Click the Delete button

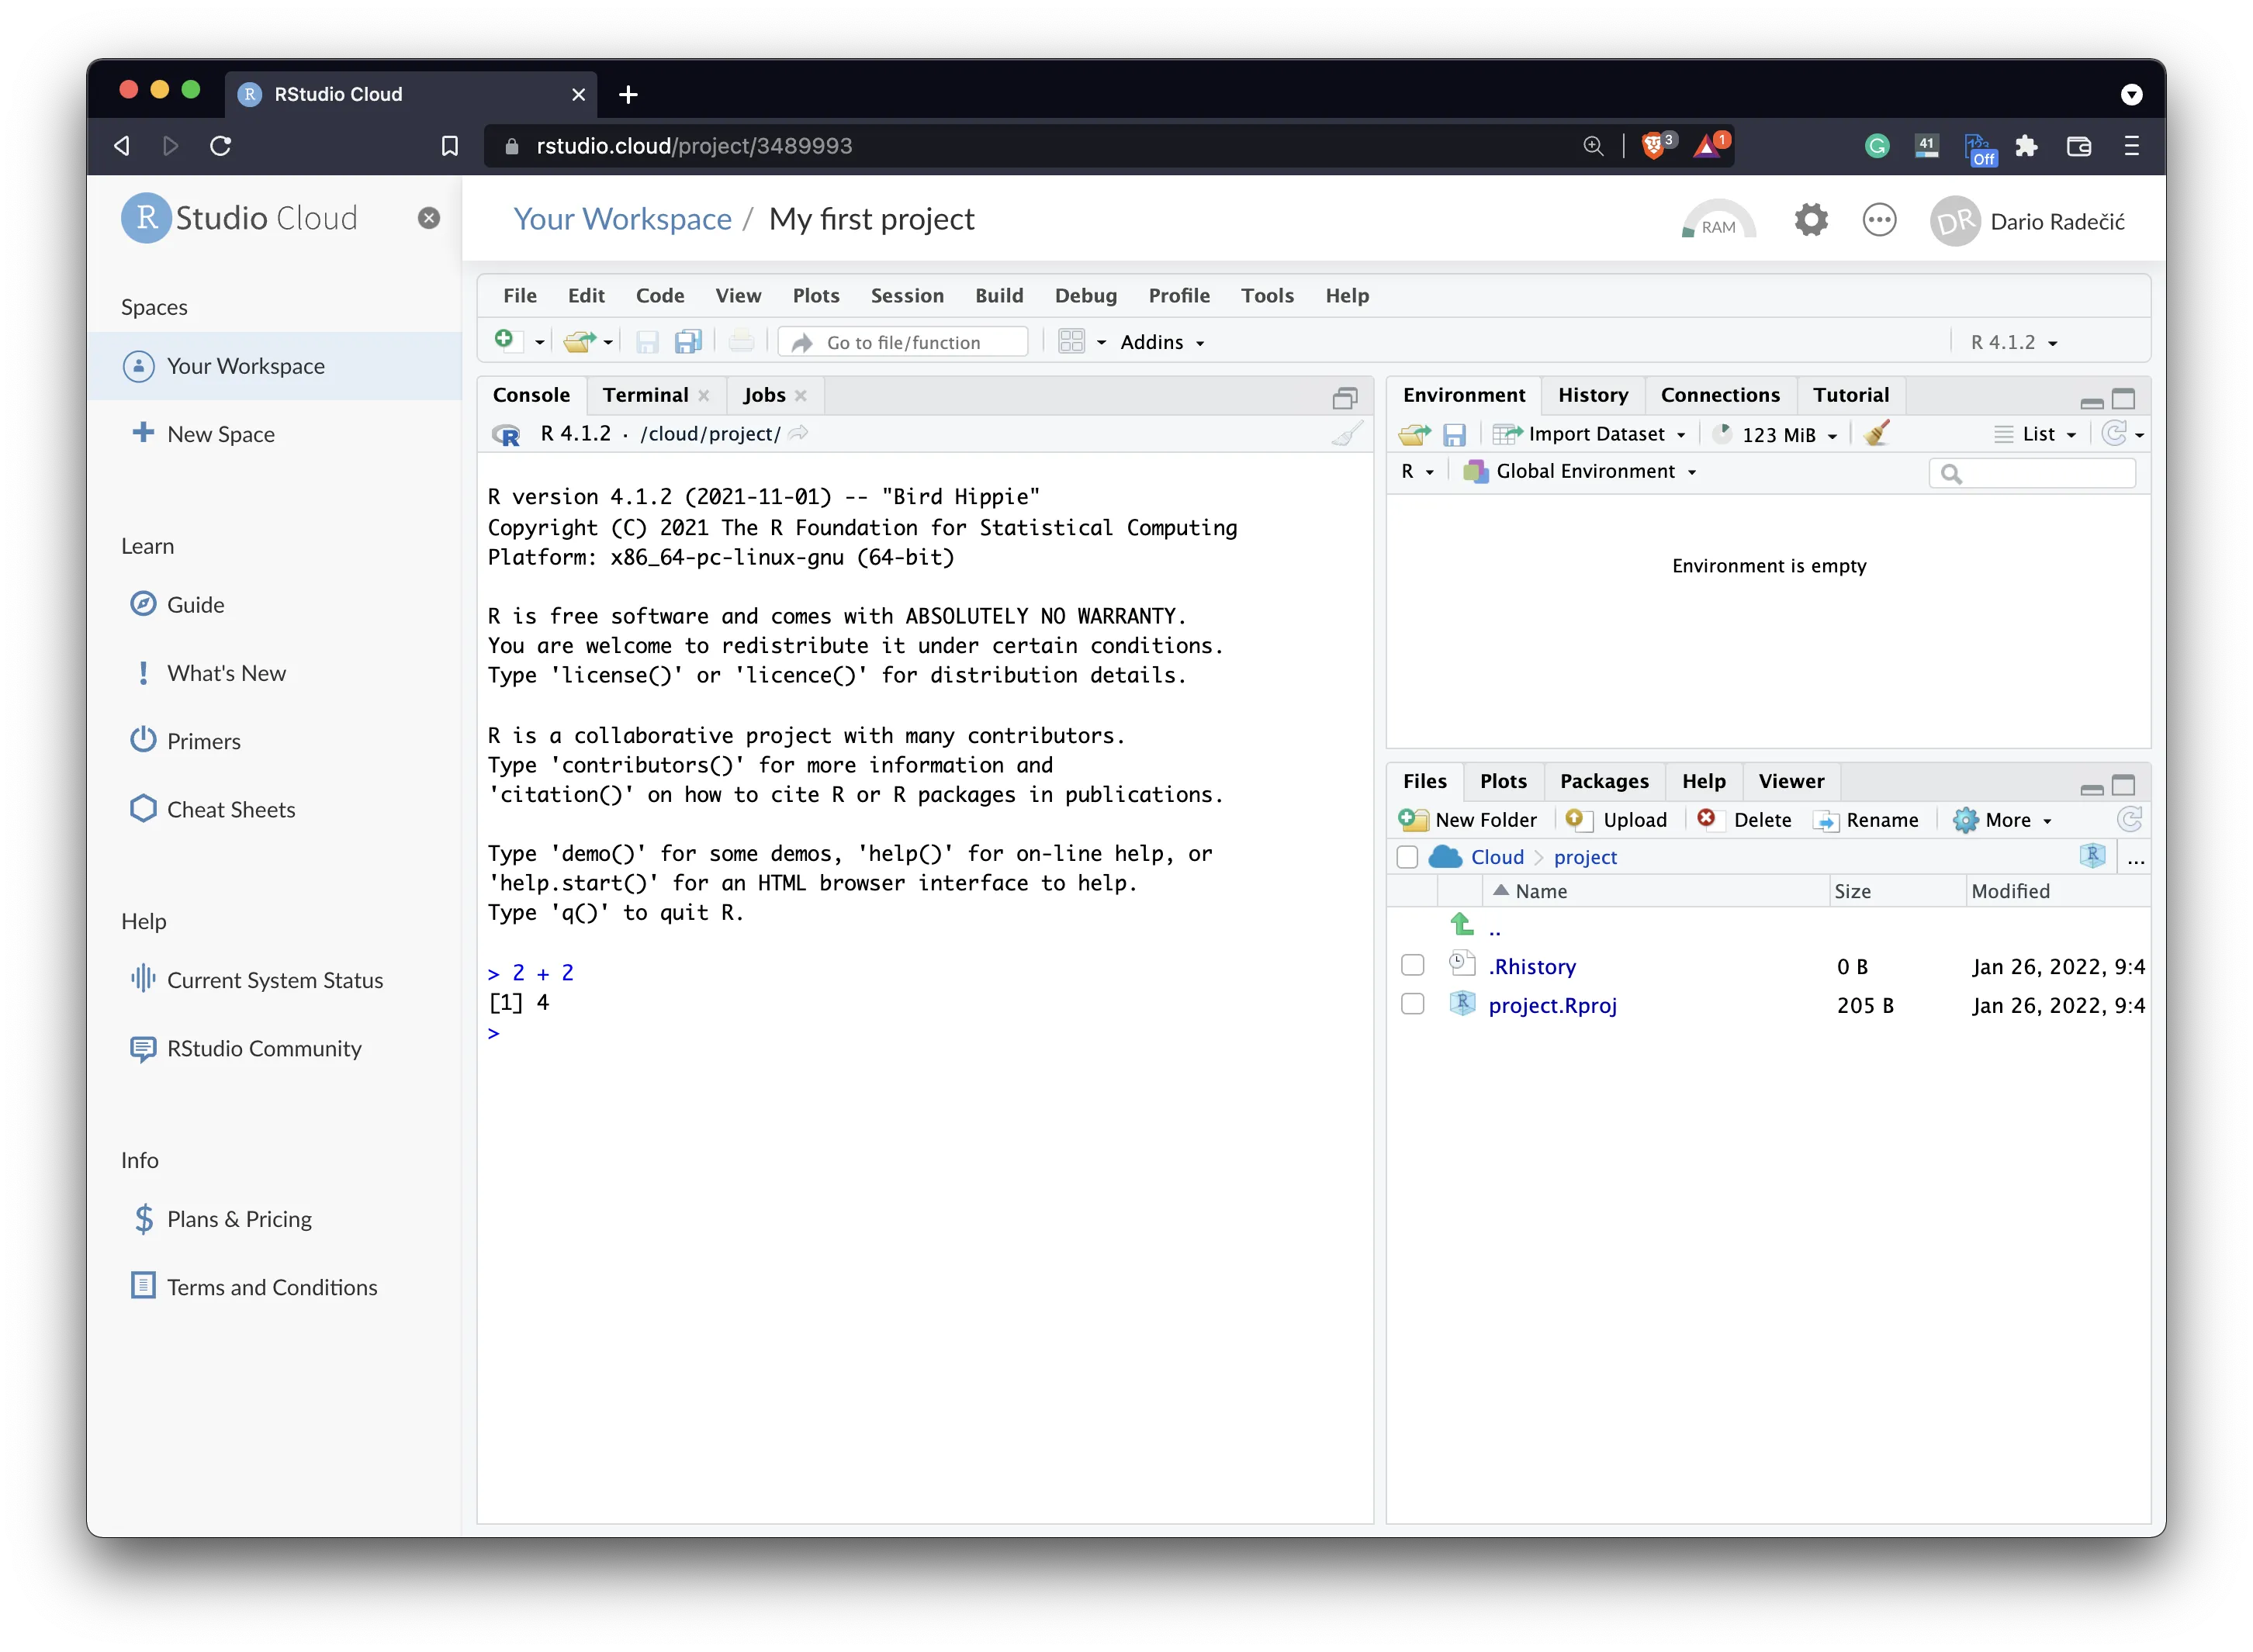(1744, 820)
